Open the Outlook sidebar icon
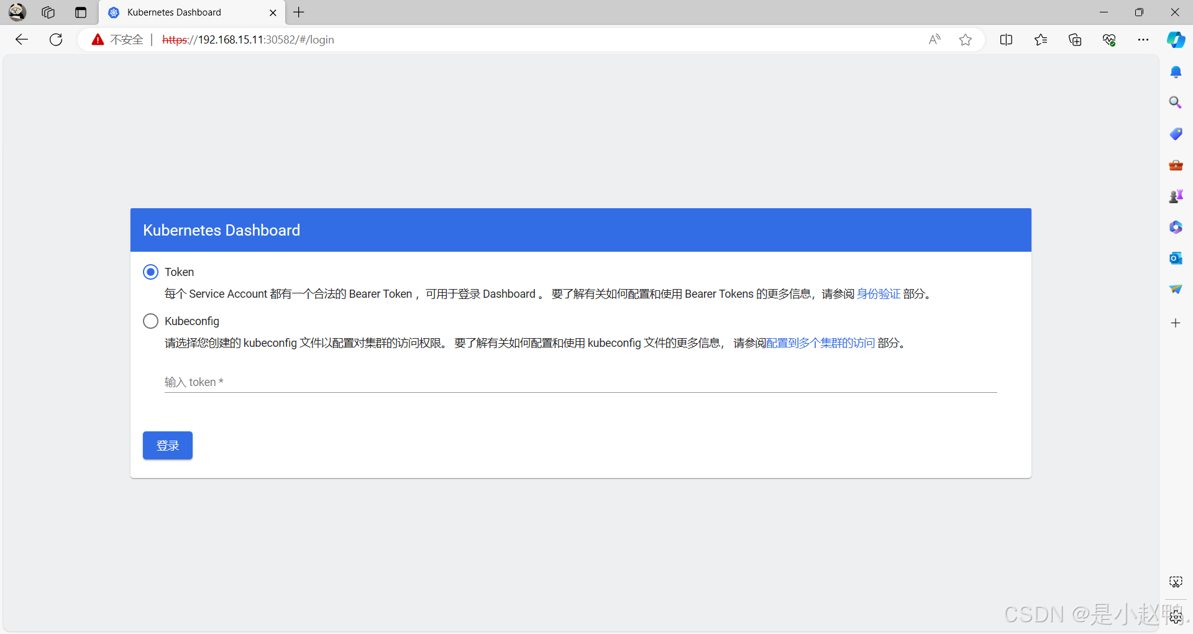 tap(1176, 258)
